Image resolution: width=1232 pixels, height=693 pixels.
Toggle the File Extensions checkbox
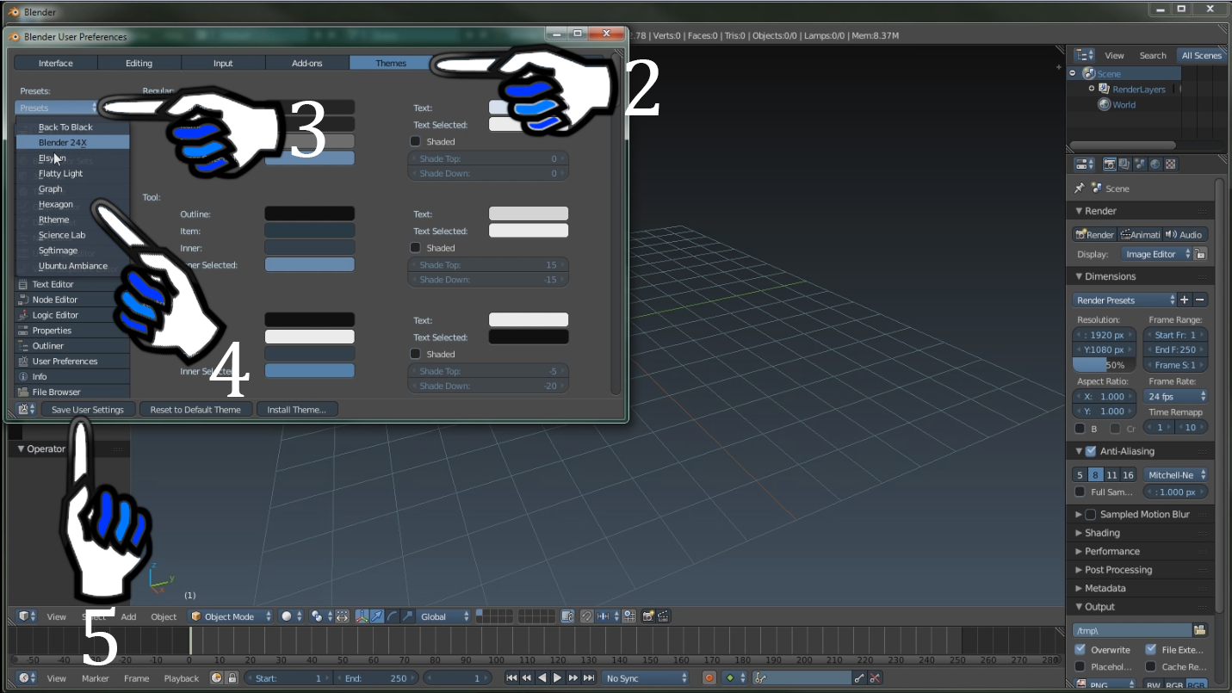coord(1151,650)
